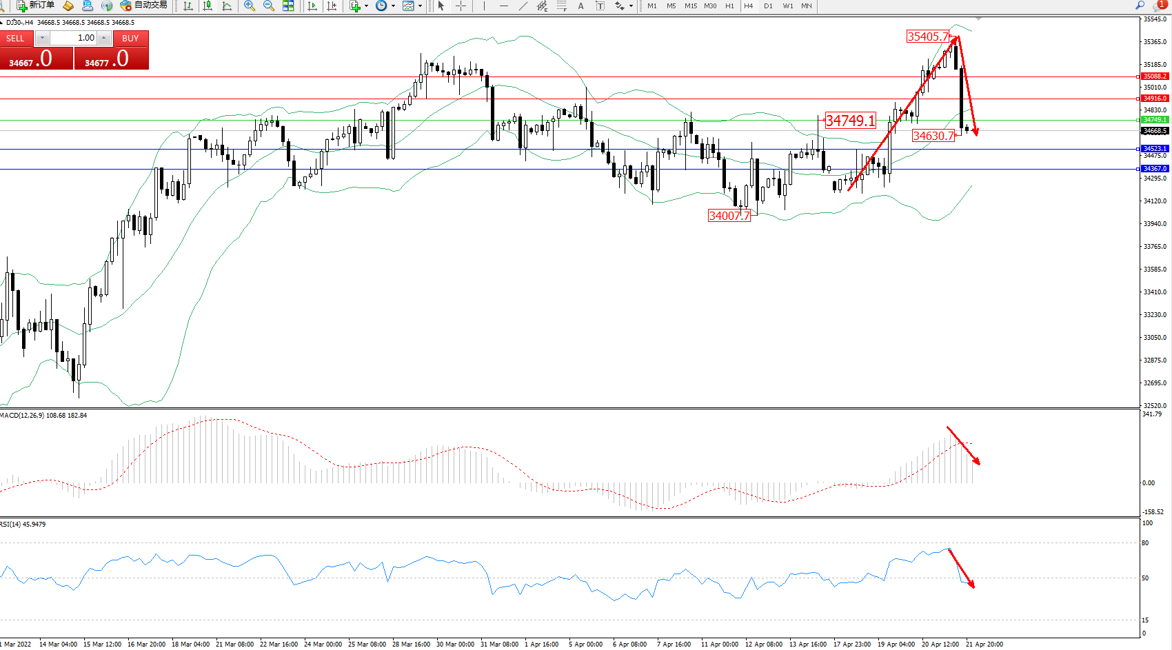Switch to the M15 timeframe

tap(690, 6)
